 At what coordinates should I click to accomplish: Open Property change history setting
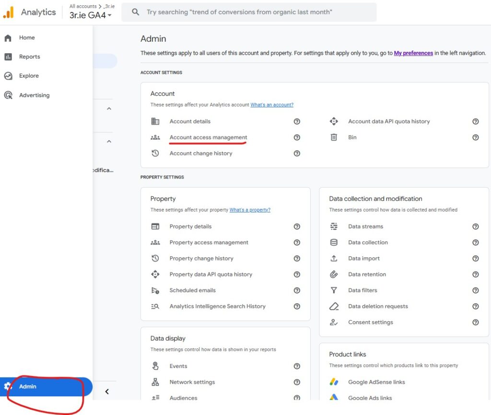201,258
